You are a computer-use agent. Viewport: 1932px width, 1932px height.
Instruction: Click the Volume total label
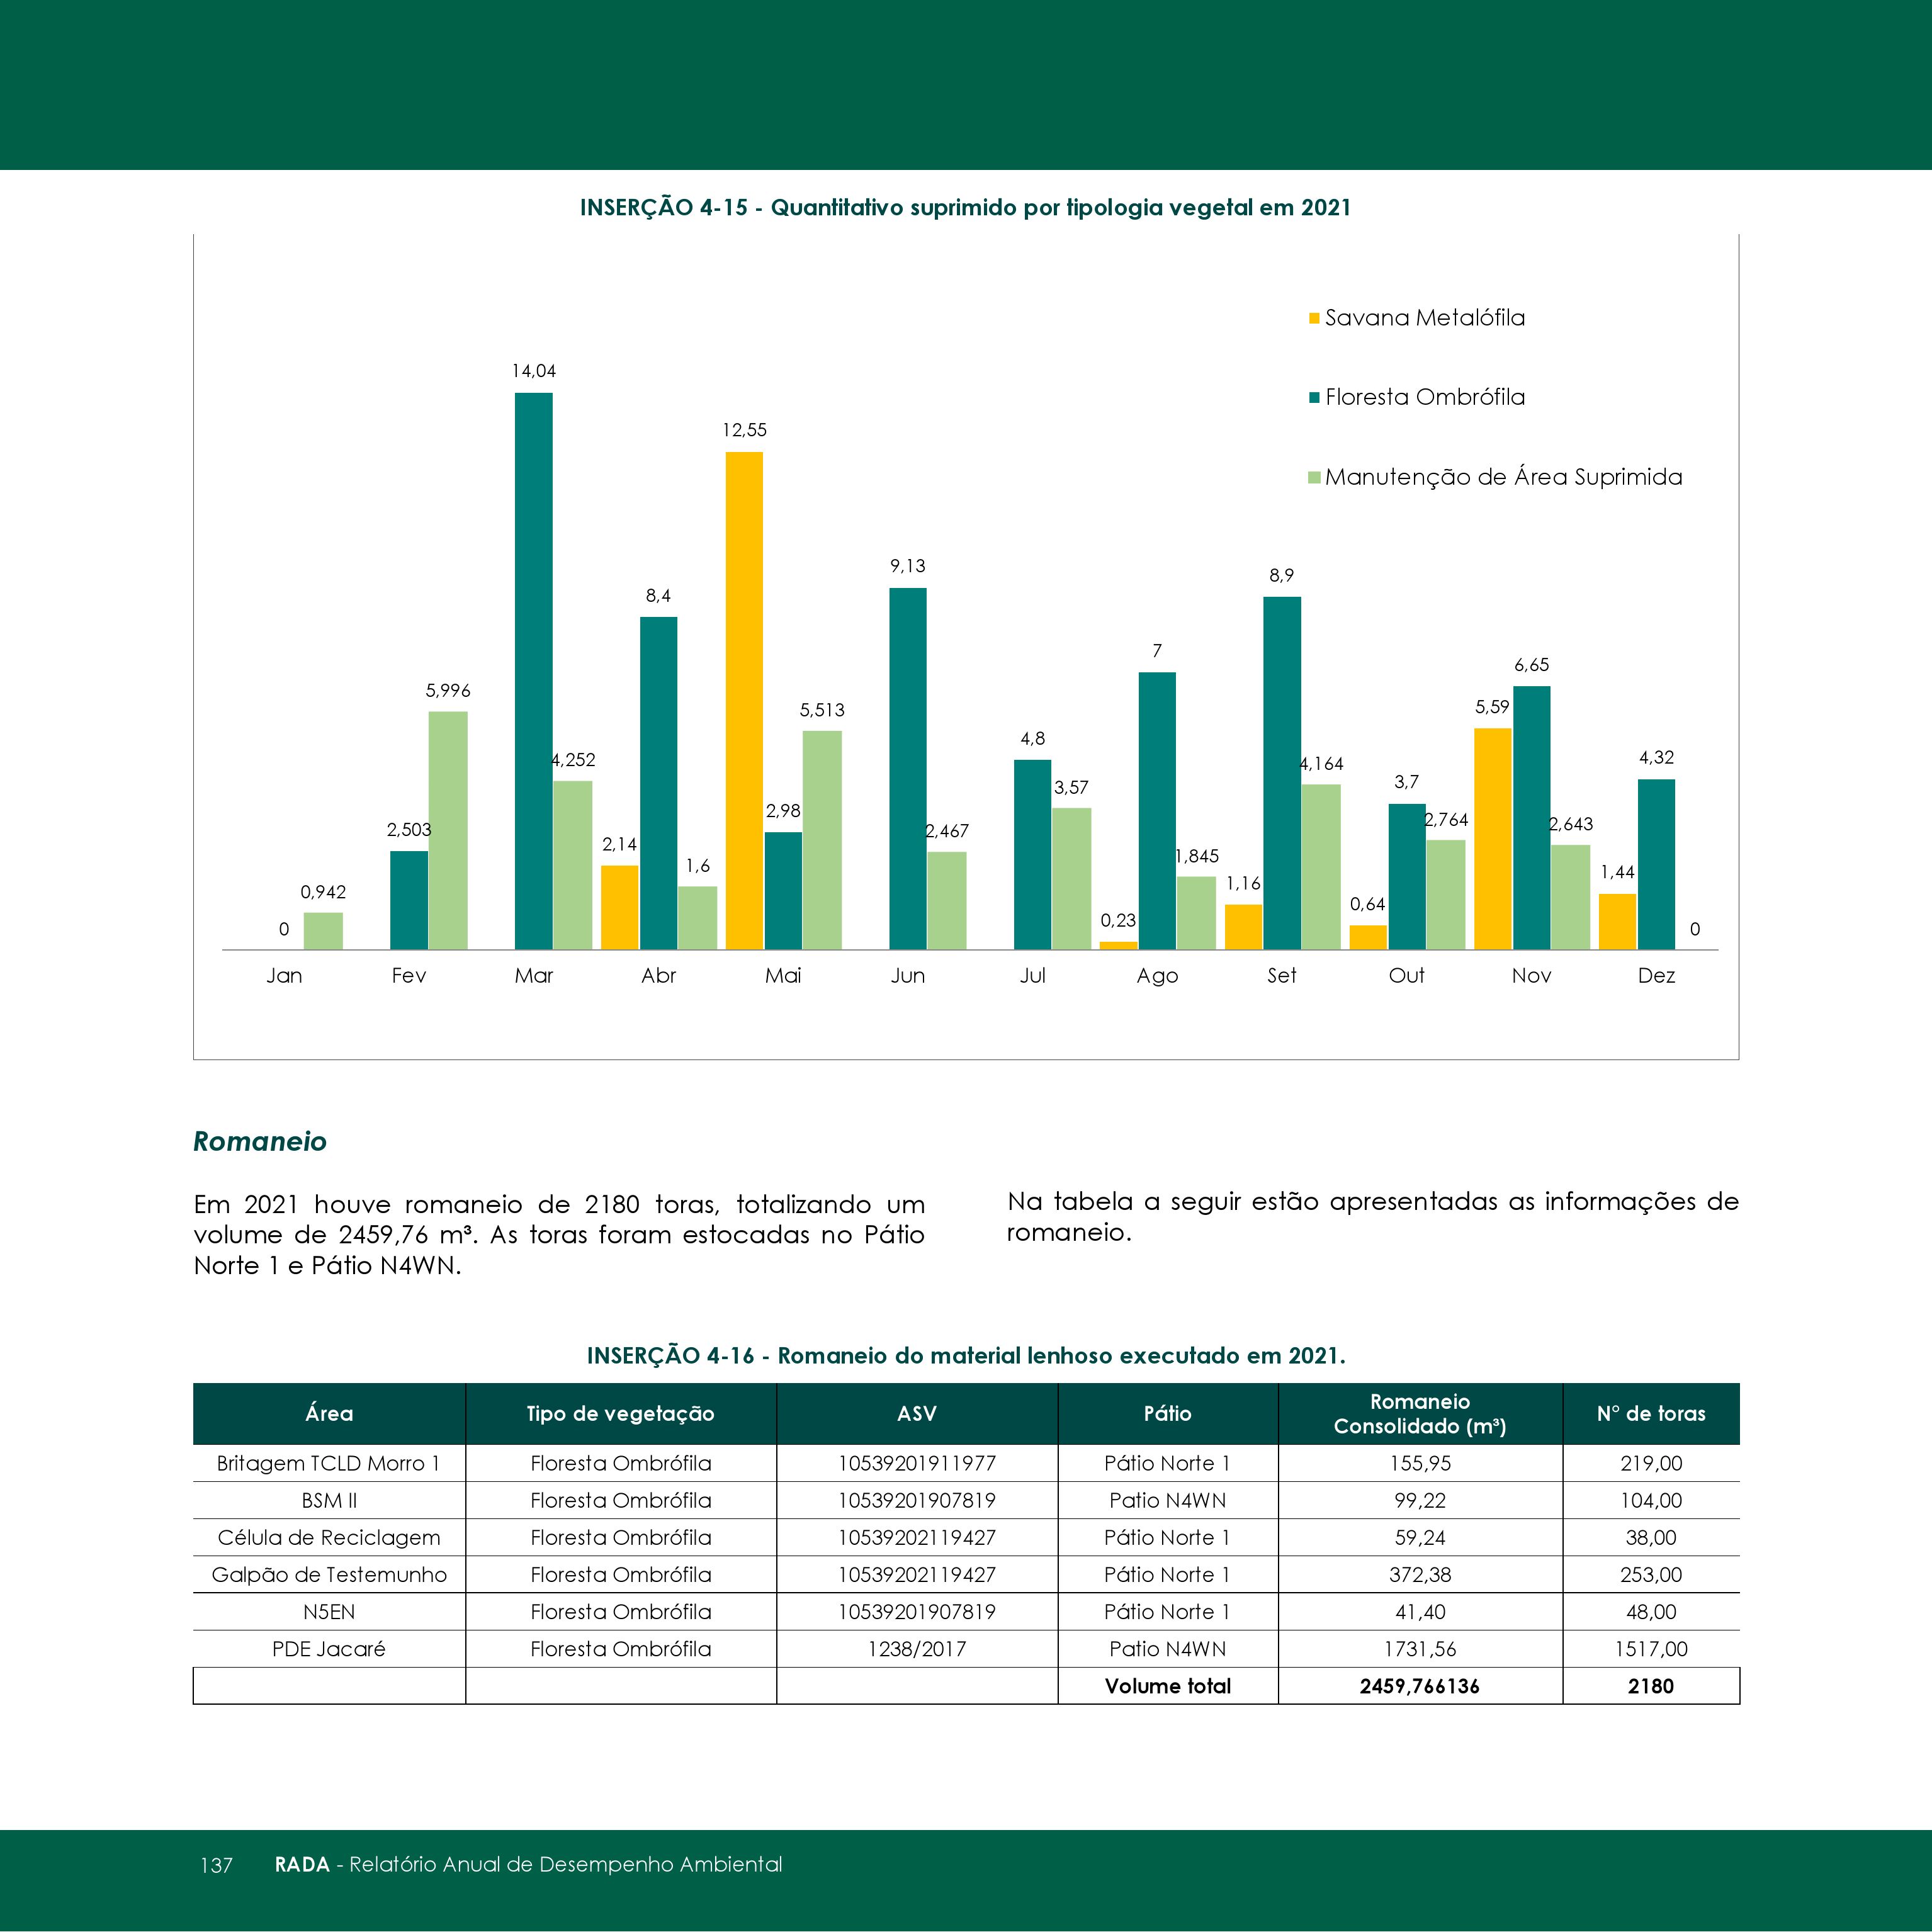pos(1168,1686)
